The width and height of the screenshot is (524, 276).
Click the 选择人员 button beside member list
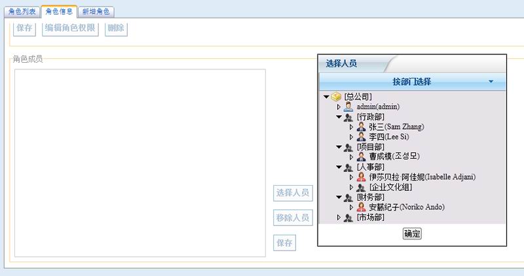293,193
